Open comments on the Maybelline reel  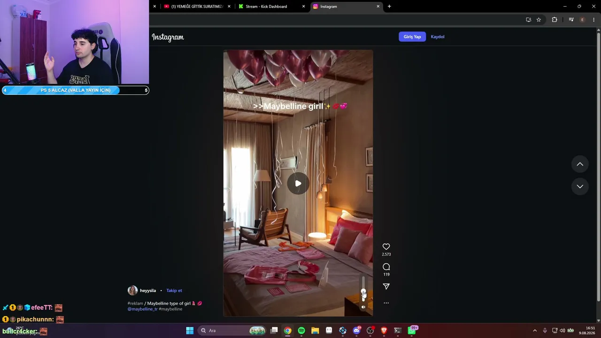click(386, 267)
